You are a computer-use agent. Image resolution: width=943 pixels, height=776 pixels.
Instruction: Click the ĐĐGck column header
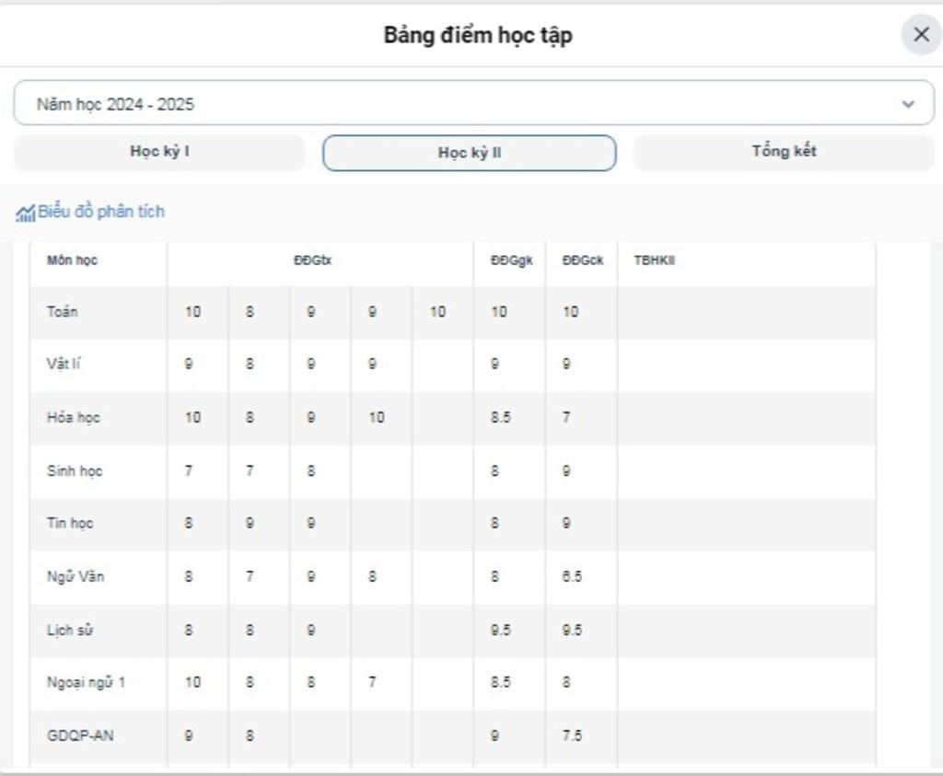point(583,261)
